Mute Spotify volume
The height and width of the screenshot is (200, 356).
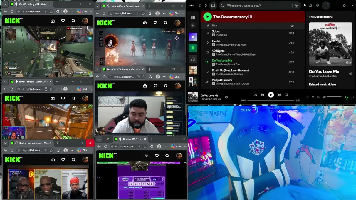tap(324, 97)
